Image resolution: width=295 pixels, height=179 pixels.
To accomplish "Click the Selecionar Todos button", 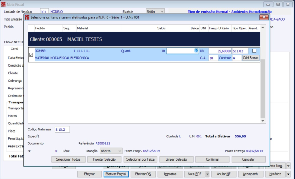I will coord(68,159).
